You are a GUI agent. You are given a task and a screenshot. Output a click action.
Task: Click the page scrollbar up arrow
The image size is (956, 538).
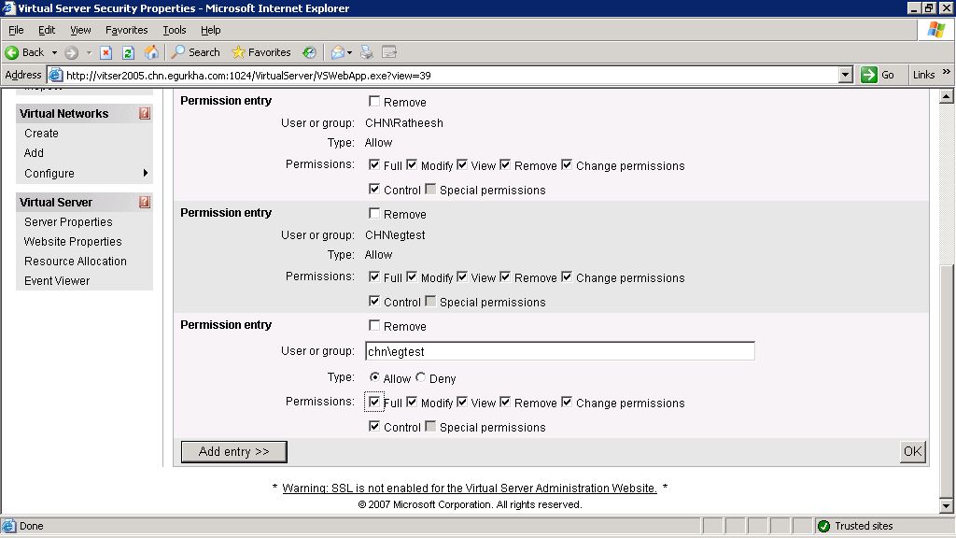click(947, 96)
